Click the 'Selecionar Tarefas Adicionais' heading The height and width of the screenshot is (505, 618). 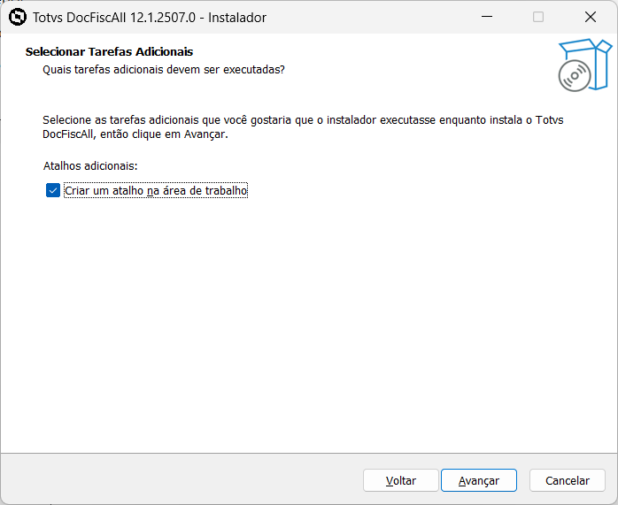[x=109, y=52]
